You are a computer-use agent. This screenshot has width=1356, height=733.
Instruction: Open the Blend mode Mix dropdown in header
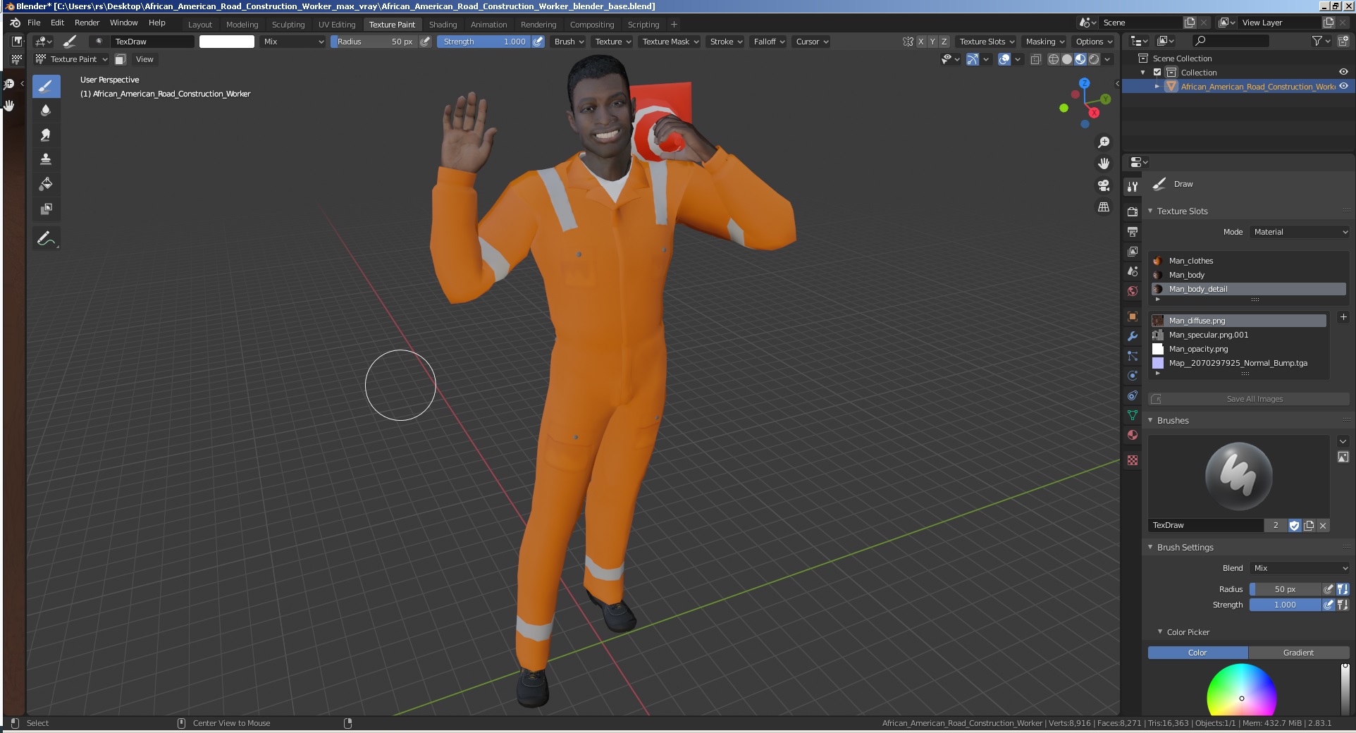(292, 42)
